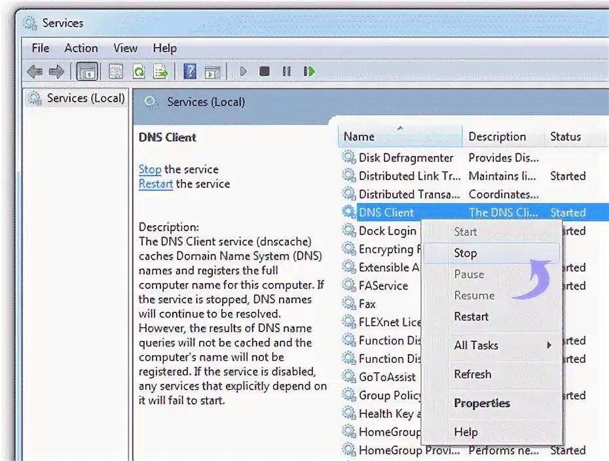This screenshot has height=461, width=609.
Task: Select the GoToAssist service row
Action: point(381,377)
